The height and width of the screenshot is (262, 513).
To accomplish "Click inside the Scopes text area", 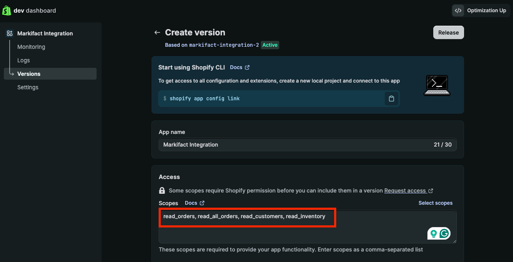I will click(x=308, y=227).
